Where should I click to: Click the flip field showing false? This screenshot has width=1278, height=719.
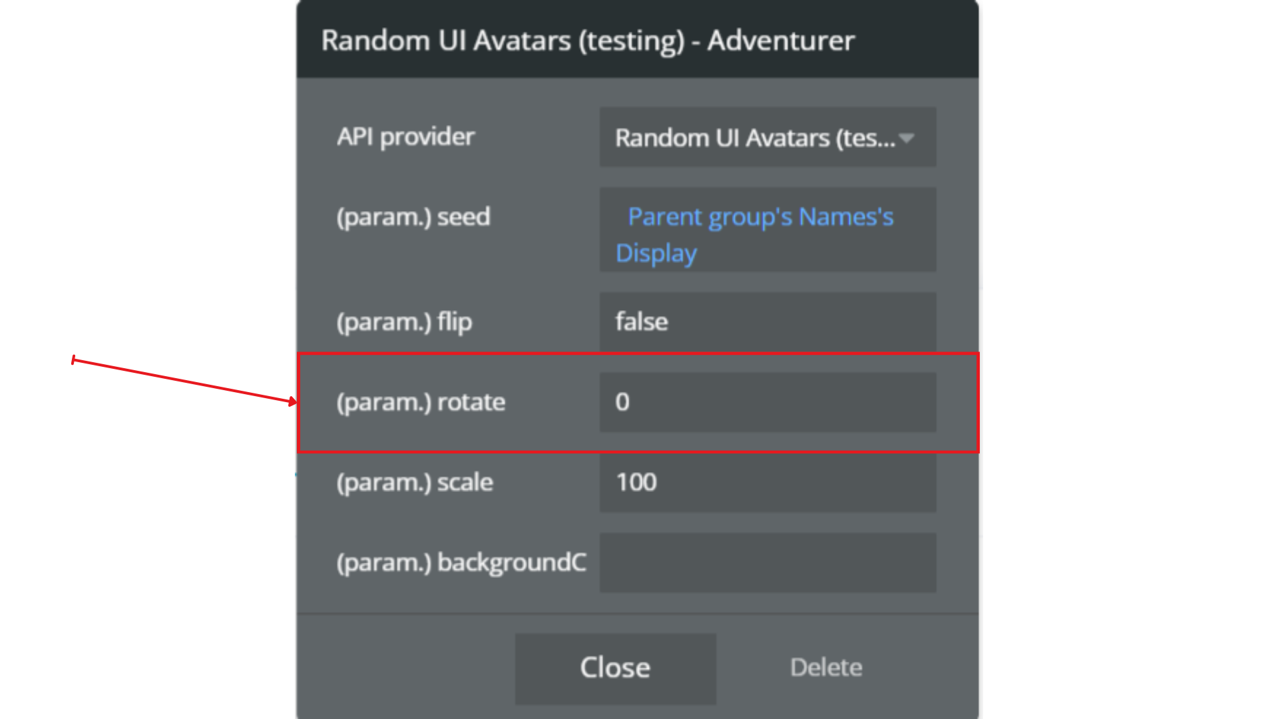[767, 322]
